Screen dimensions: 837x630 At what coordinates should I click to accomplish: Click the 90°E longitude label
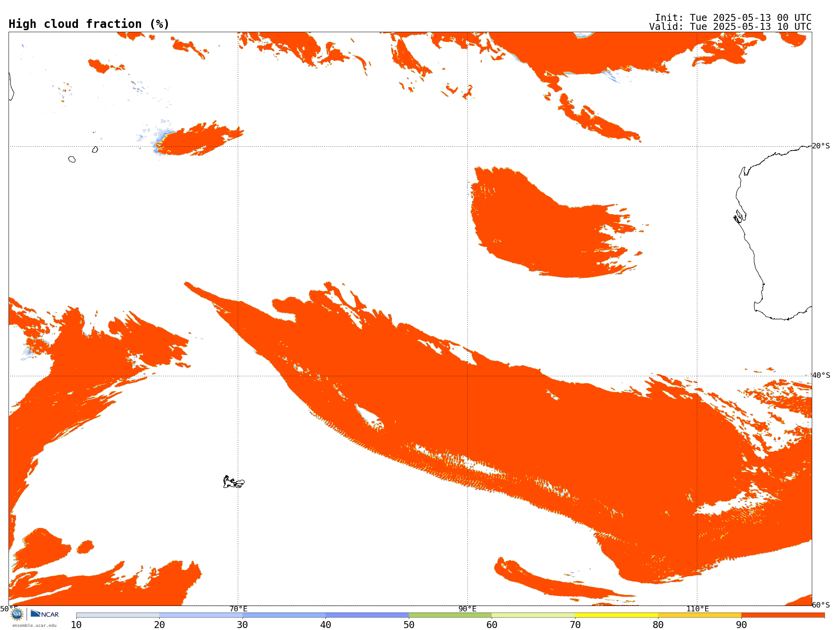click(467, 609)
